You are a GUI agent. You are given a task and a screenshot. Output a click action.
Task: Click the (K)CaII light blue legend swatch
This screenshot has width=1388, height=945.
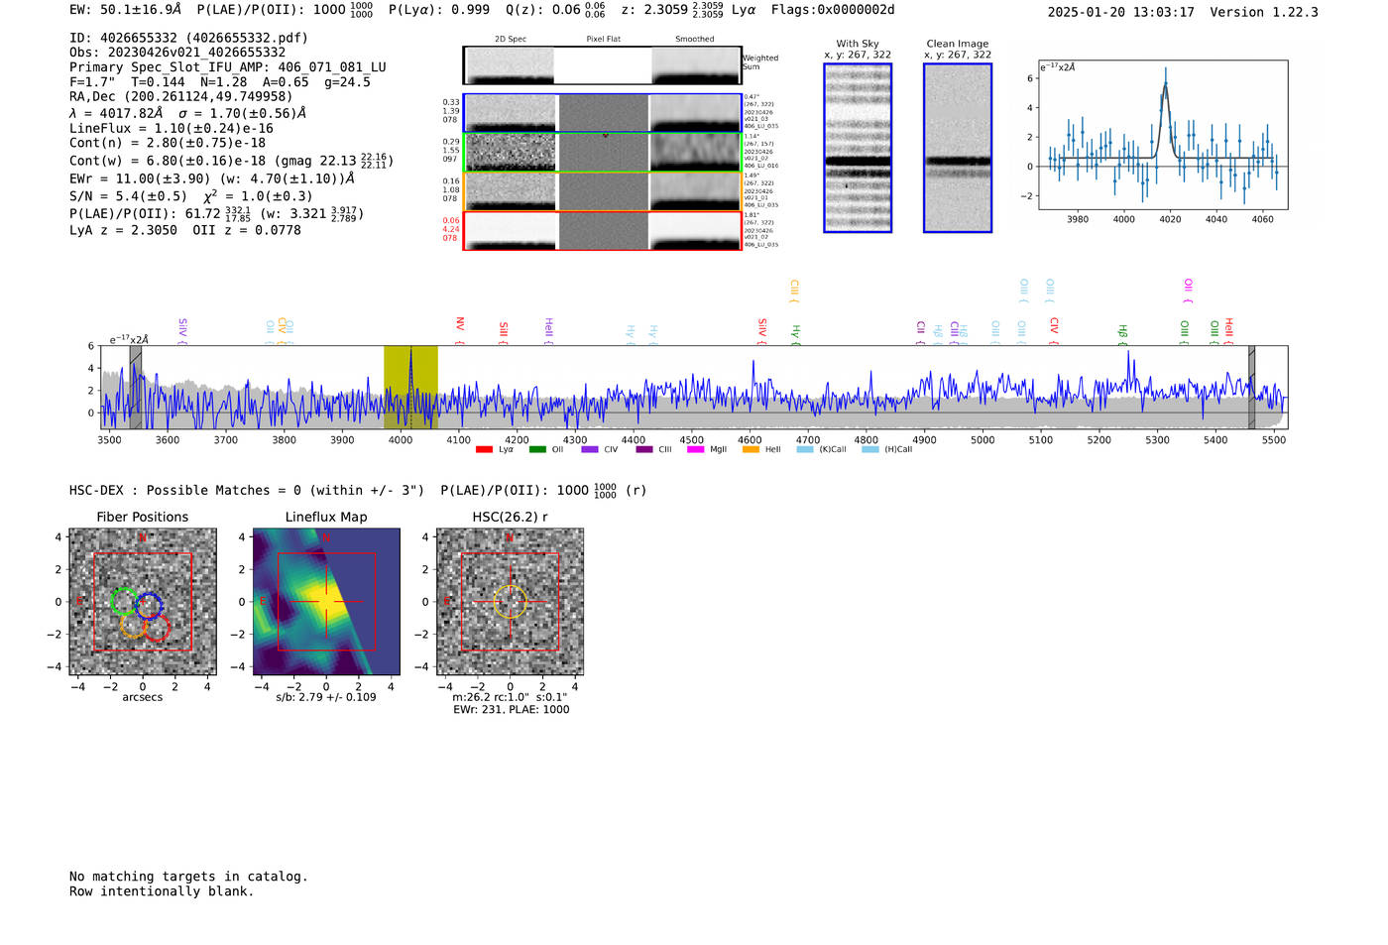[805, 449]
